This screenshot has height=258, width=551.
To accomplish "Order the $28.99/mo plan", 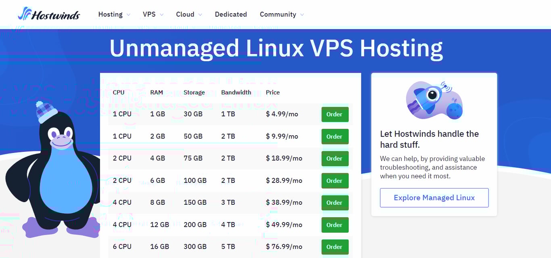I will (335, 180).
